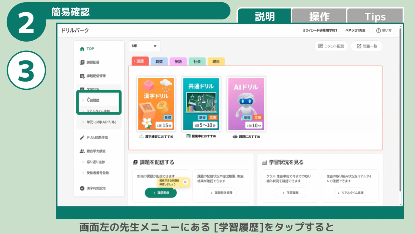Expand 単元・小問(AIドリル) in the sidebar
This screenshot has width=415, height=234.
99,122
